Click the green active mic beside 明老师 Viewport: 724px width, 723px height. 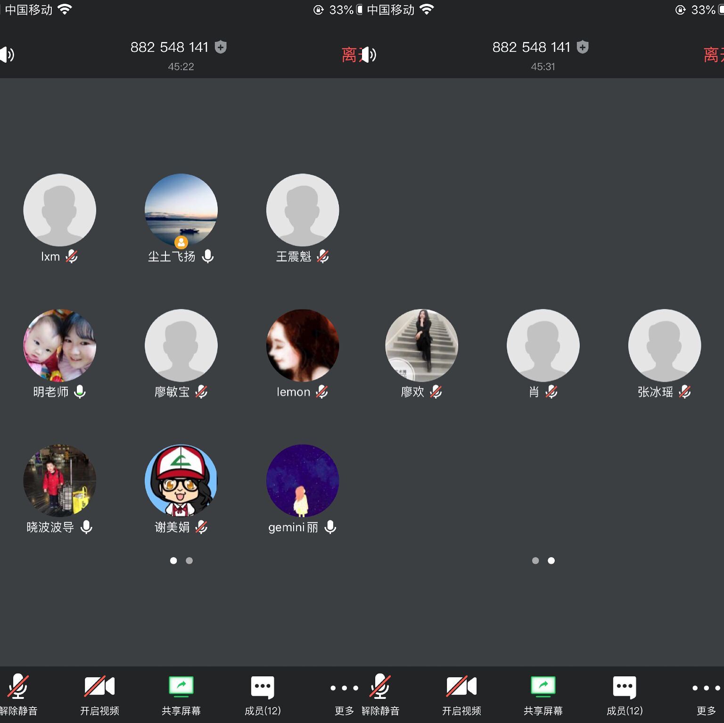80,392
